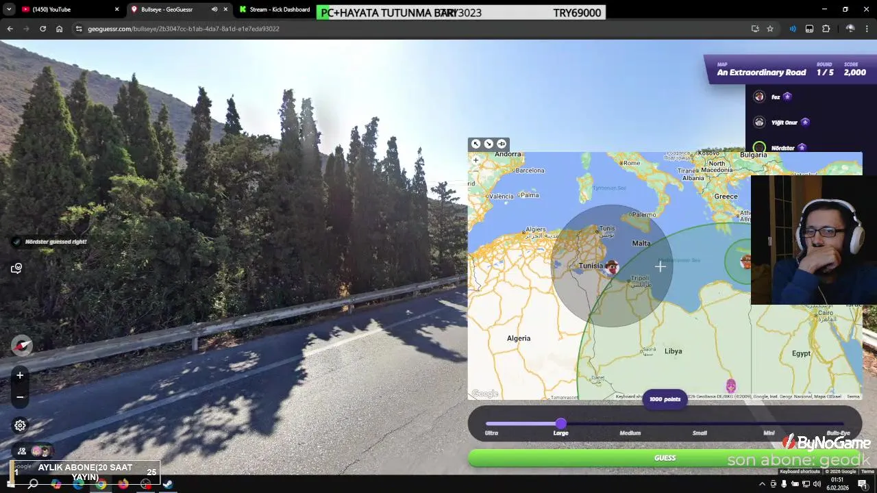The image size is (877, 493).
Task: Open the party members avatar chip
Action: 34,451
